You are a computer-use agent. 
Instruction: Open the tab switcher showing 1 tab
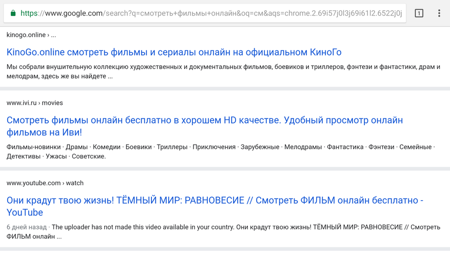coord(419,13)
